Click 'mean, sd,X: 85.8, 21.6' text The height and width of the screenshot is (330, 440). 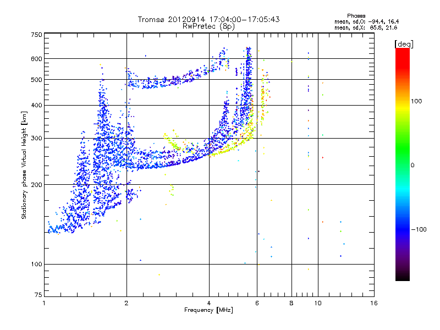pos(366,28)
